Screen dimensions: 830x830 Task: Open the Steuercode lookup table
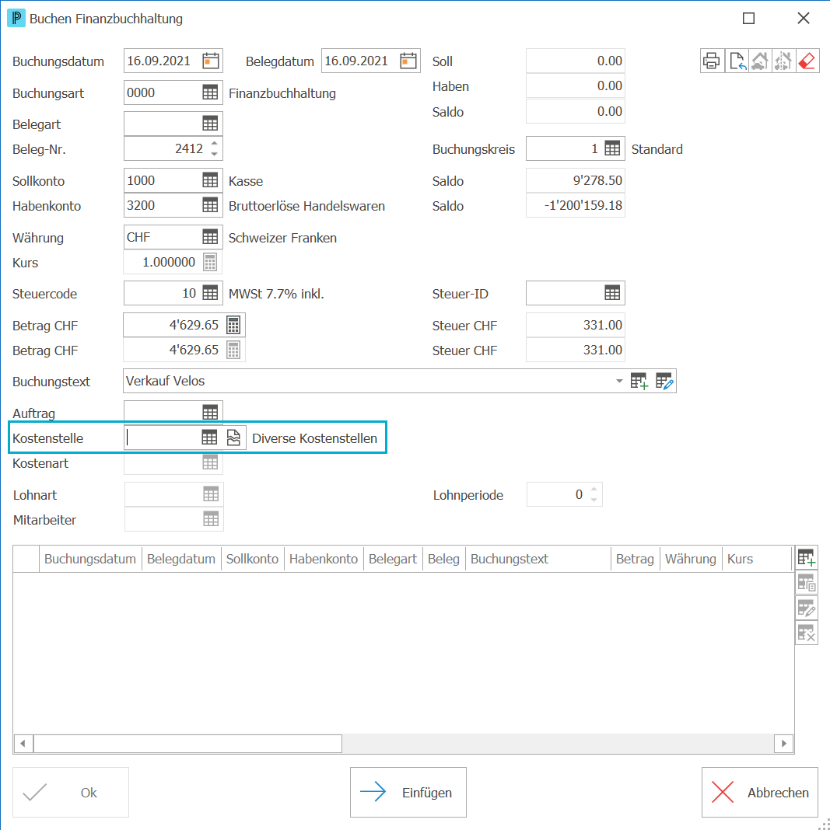(210, 293)
